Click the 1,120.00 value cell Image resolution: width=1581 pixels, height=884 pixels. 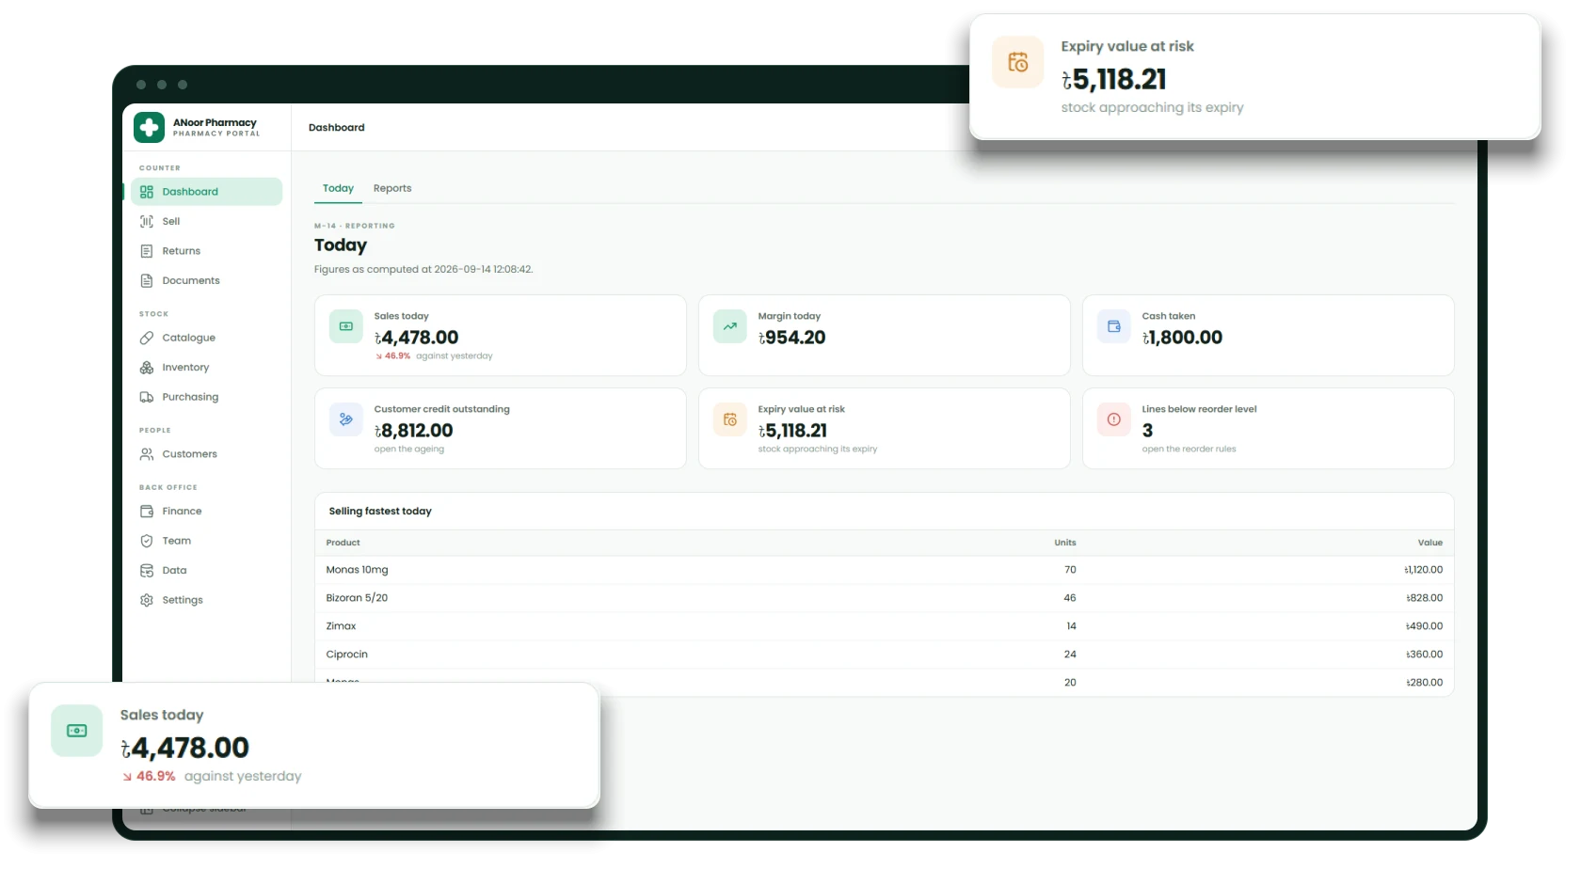pos(1423,570)
